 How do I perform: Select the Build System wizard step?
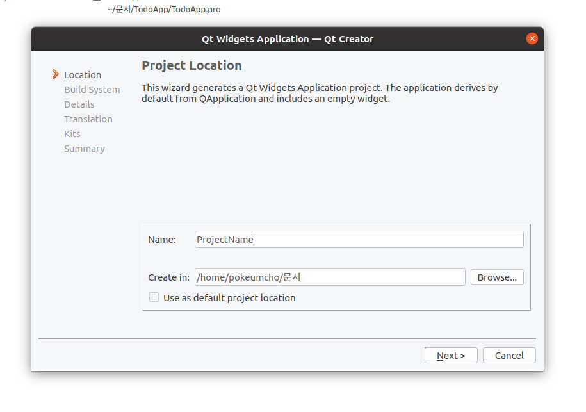pyautogui.click(x=92, y=90)
